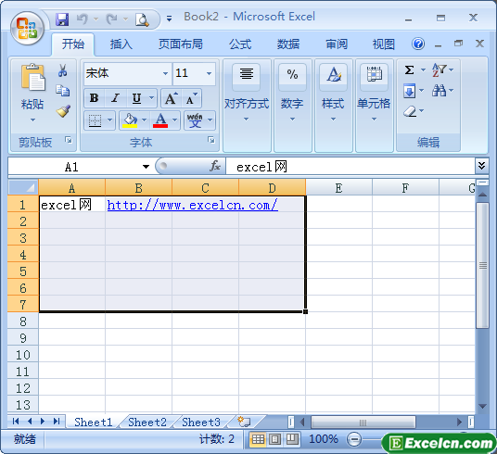This screenshot has height=454, width=497.
Task: Switch to the 开始 tab
Action: 73,44
